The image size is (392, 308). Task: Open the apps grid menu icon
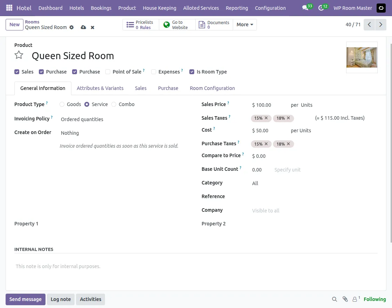pos(9,8)
